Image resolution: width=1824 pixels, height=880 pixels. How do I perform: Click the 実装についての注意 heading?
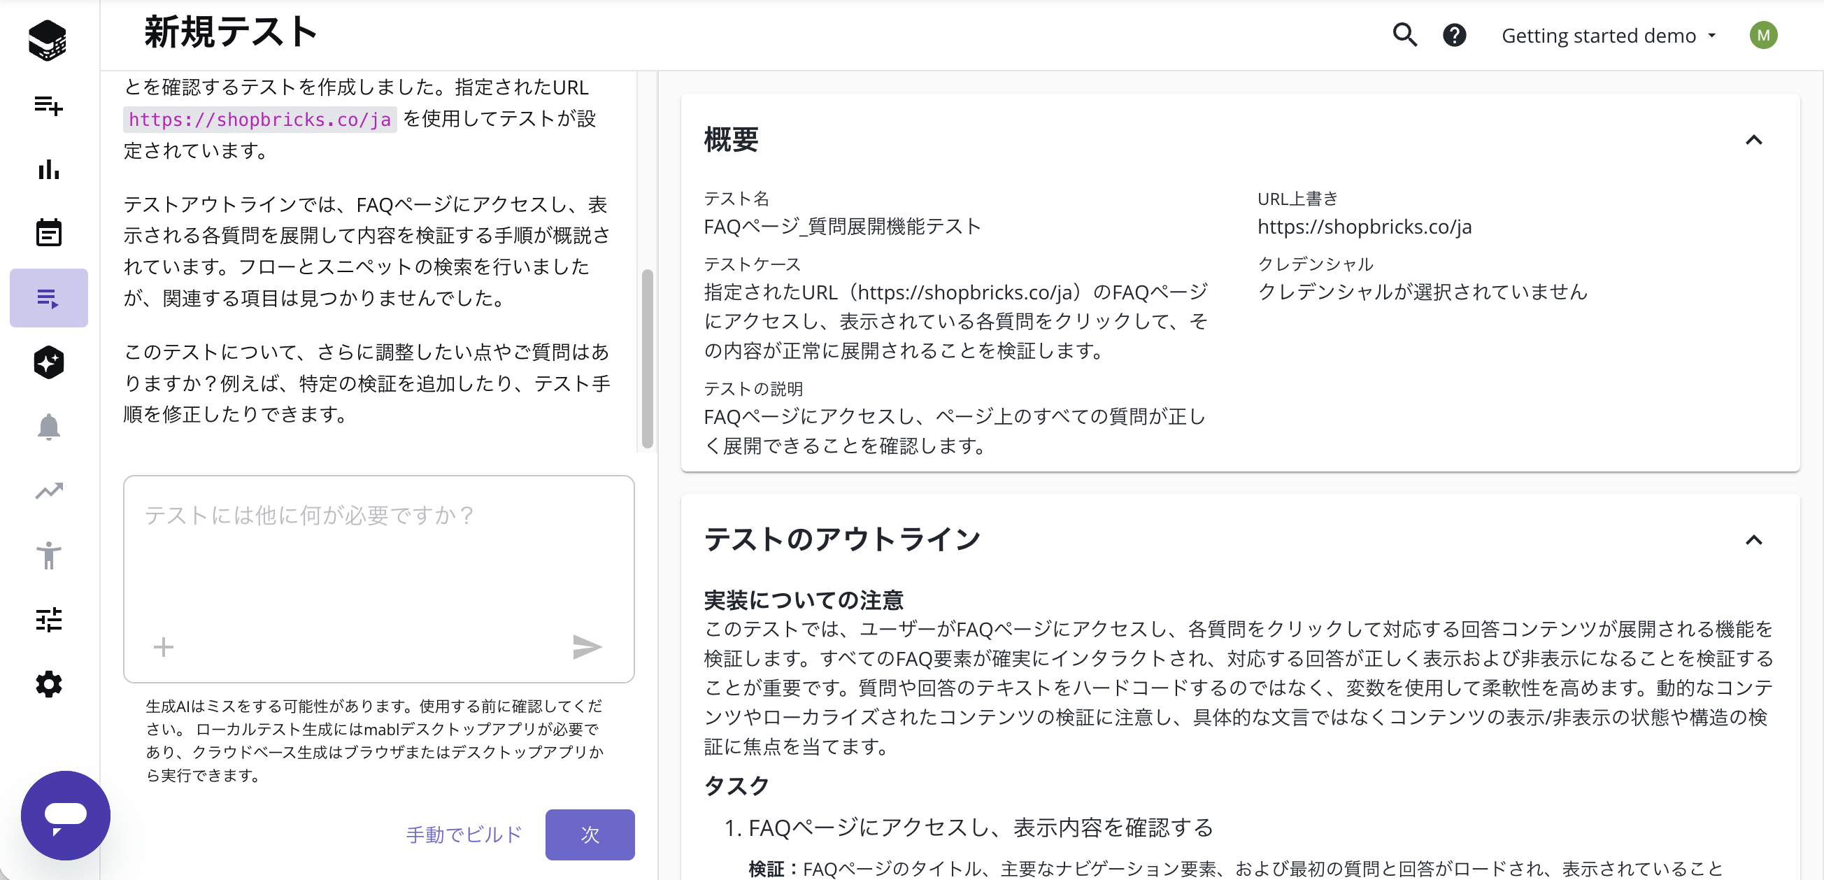coord(804,599)
